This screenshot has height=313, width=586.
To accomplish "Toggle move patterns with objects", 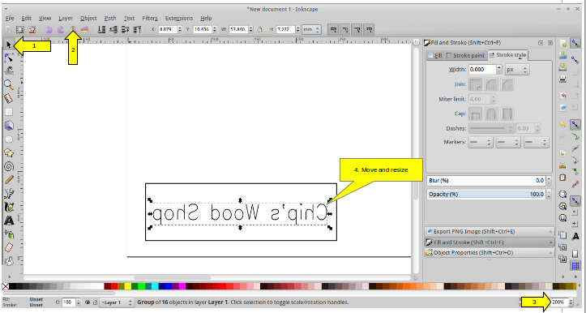I will point(370,29).
